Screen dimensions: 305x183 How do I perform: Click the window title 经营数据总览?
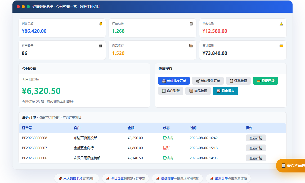[43, 7]
